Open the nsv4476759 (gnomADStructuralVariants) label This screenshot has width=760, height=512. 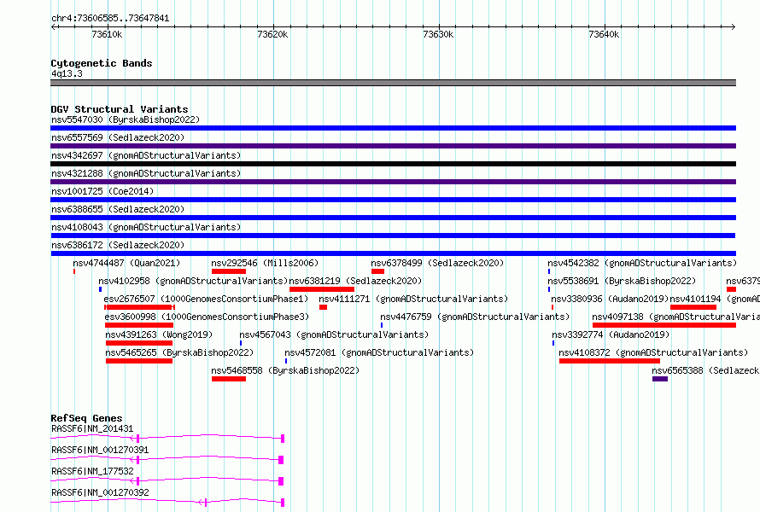[x=475, y=317]
